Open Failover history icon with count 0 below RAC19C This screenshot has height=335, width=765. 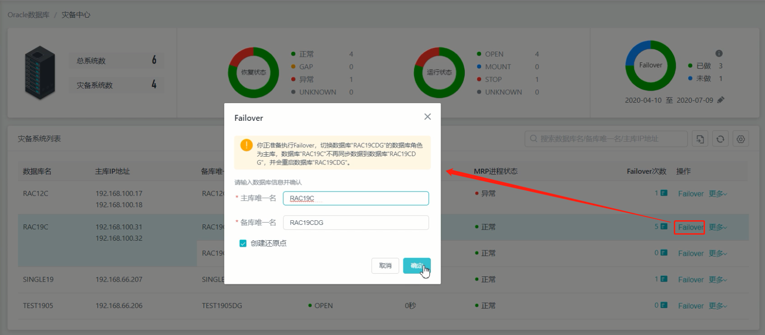pyautogui.click(x=664, y=253)
